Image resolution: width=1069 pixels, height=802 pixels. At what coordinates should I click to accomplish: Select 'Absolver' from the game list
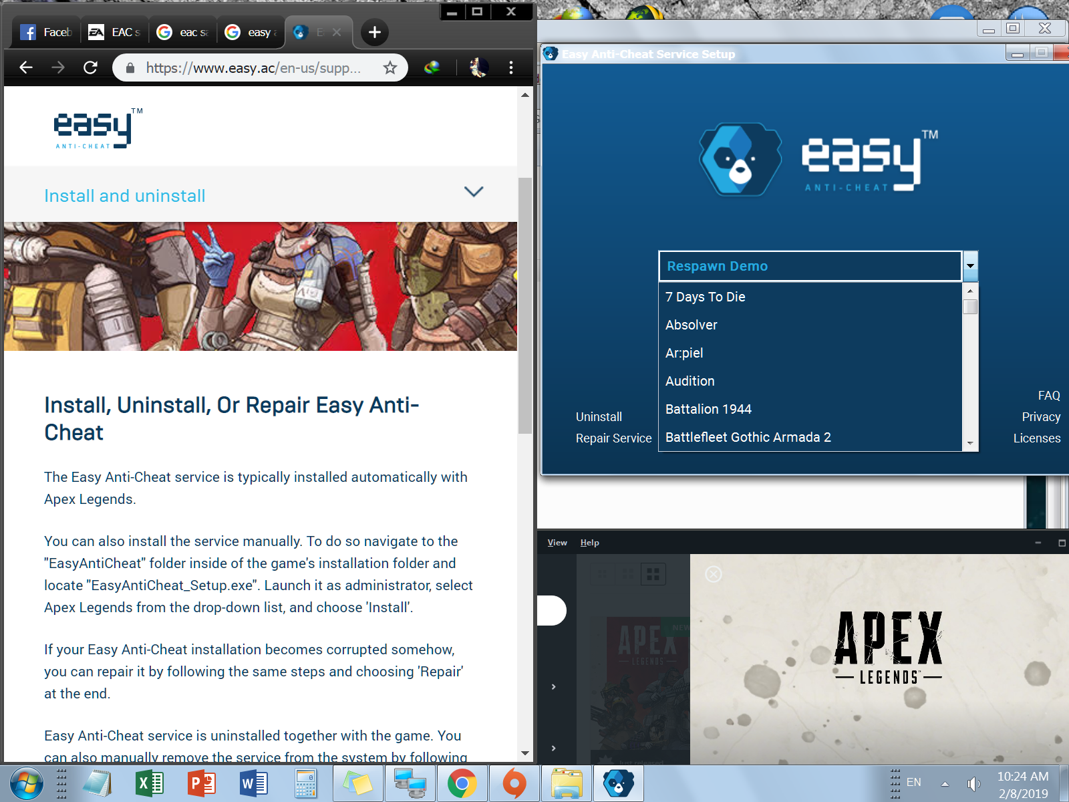810,325
